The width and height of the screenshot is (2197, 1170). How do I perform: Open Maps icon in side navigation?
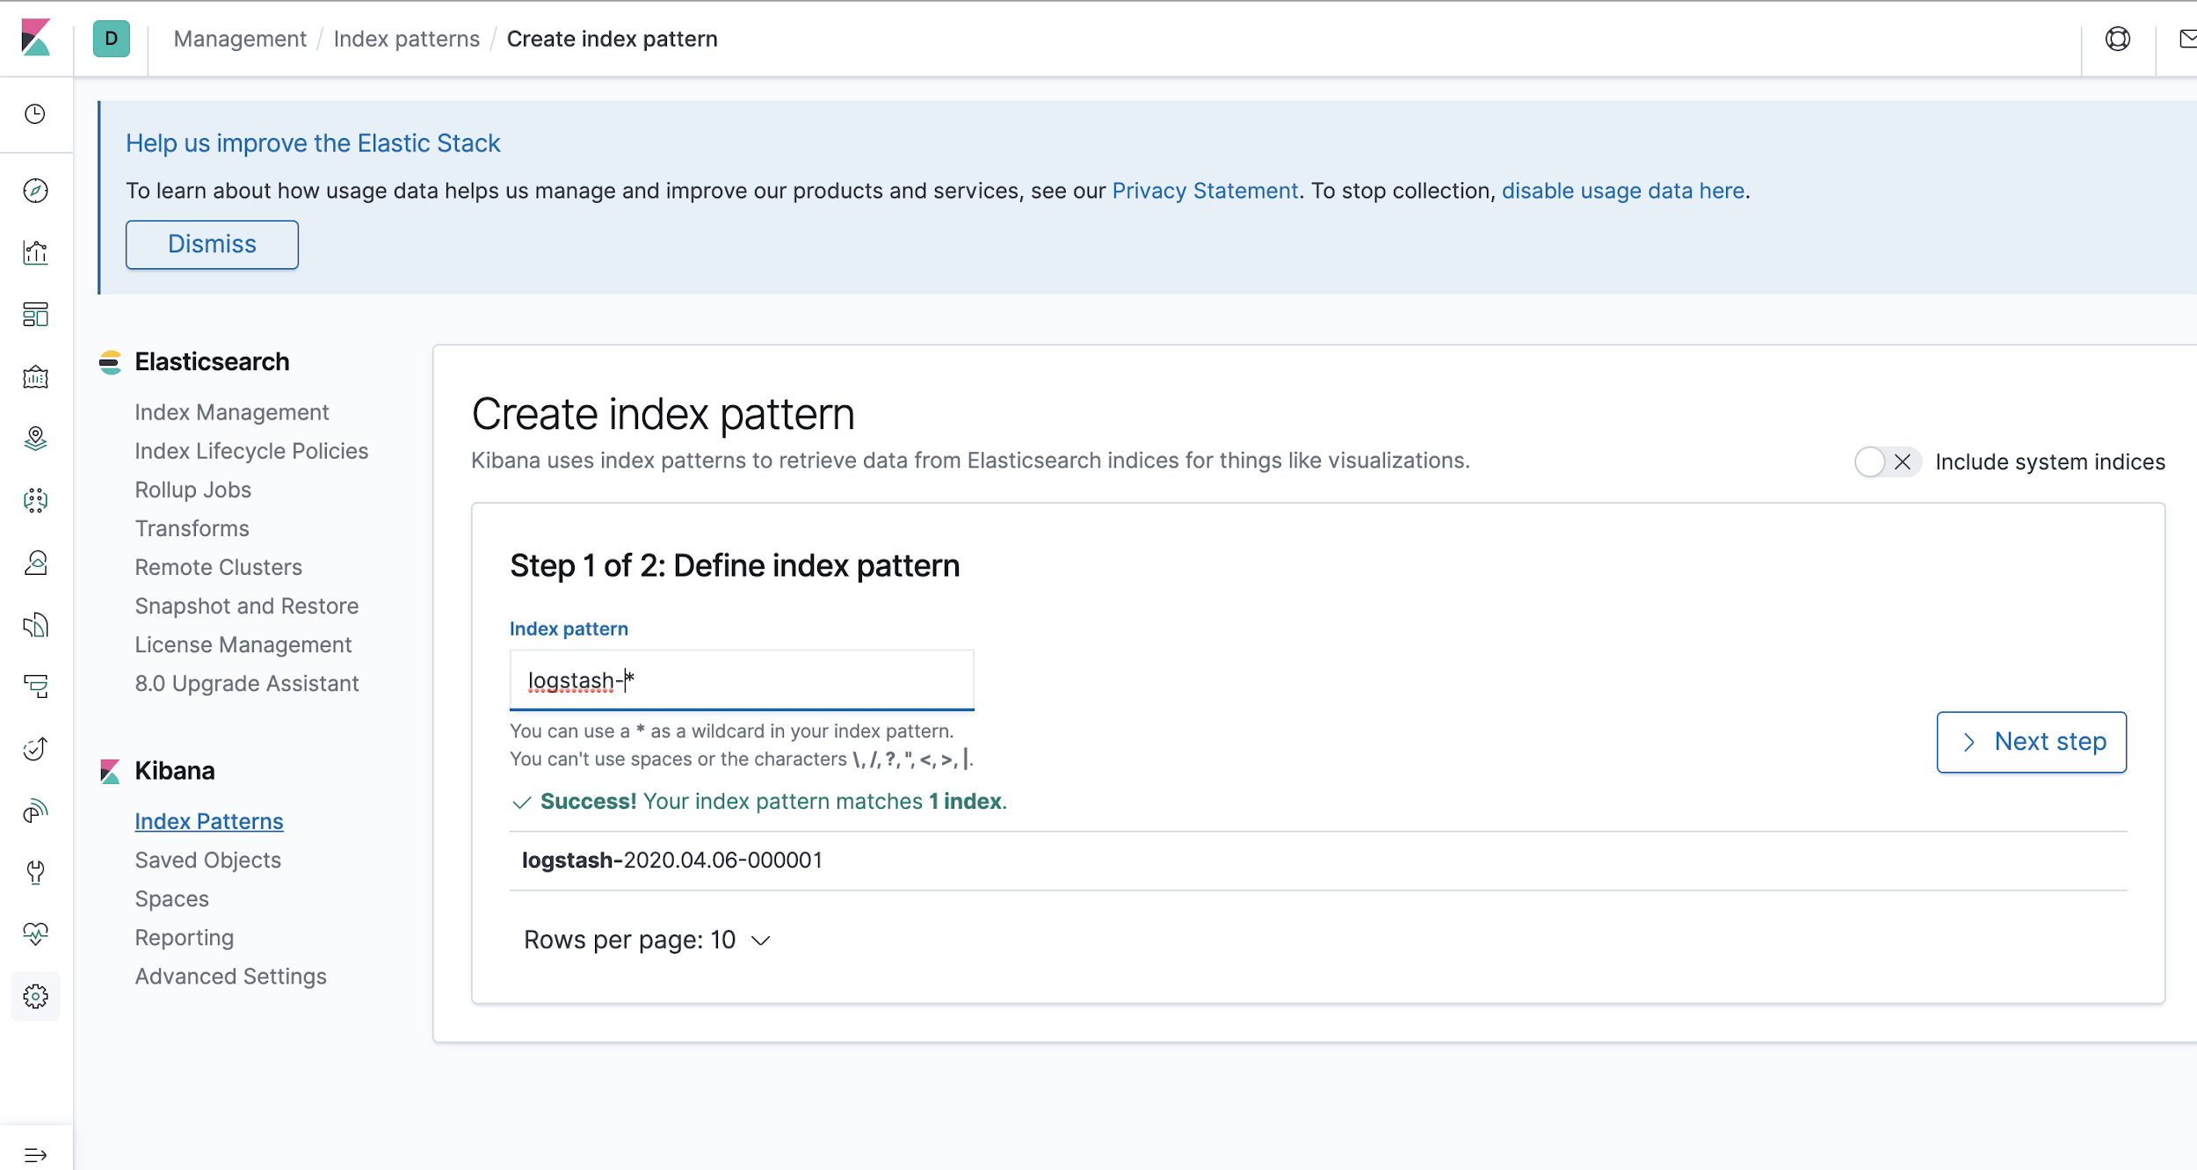pos(35,439)
